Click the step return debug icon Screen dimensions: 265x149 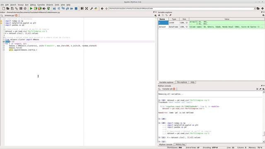click(67, 8)
